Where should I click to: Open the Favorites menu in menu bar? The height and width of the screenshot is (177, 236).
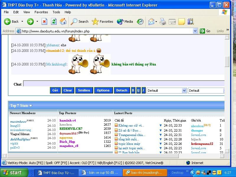coord(41,12)
